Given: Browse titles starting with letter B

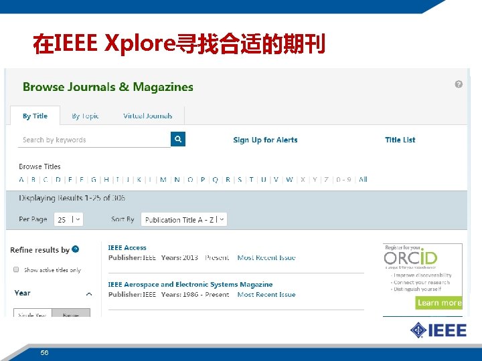Looking at the screenshot, I should point(33,180).
